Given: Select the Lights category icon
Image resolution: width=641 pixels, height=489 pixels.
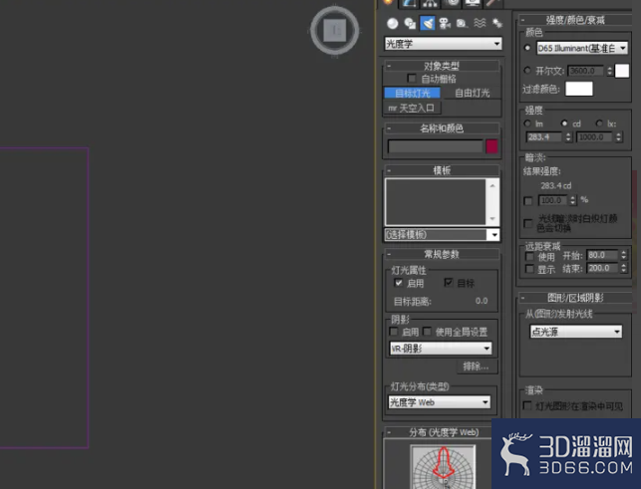Looking at the screenshot, I should [428, 23].
